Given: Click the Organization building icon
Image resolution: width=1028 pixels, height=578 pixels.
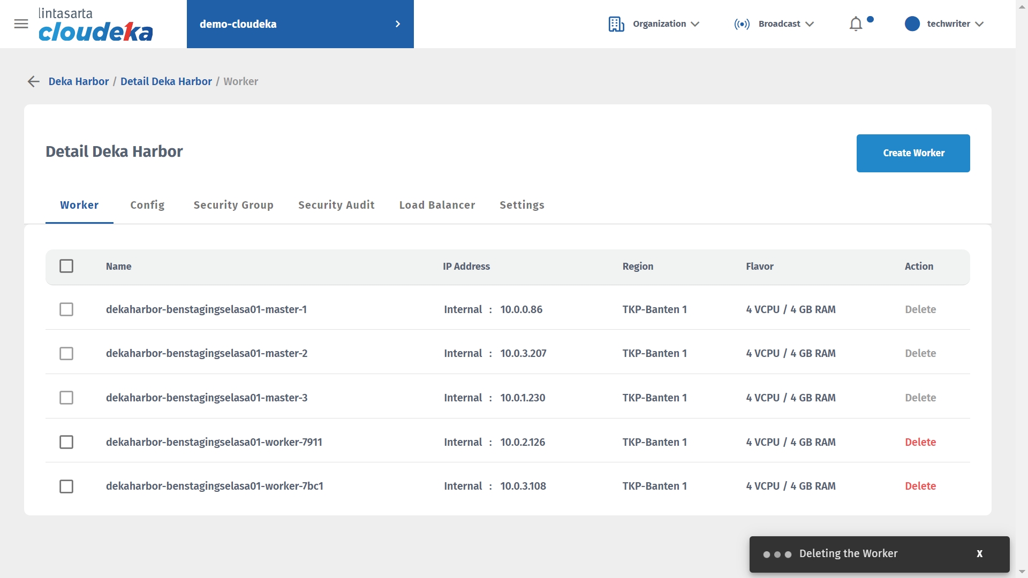Looking at the screenshot, I should tap(616, 24).
